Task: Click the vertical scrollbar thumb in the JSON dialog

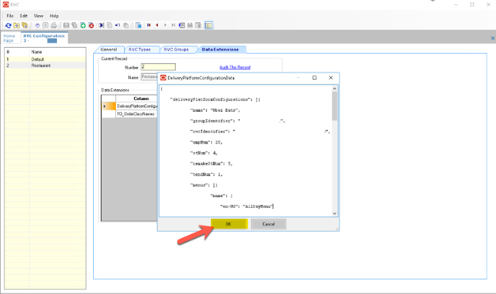Action: [x=334, y=106]
